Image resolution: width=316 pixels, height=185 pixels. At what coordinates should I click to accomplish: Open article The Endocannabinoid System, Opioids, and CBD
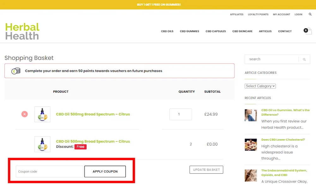284,173
